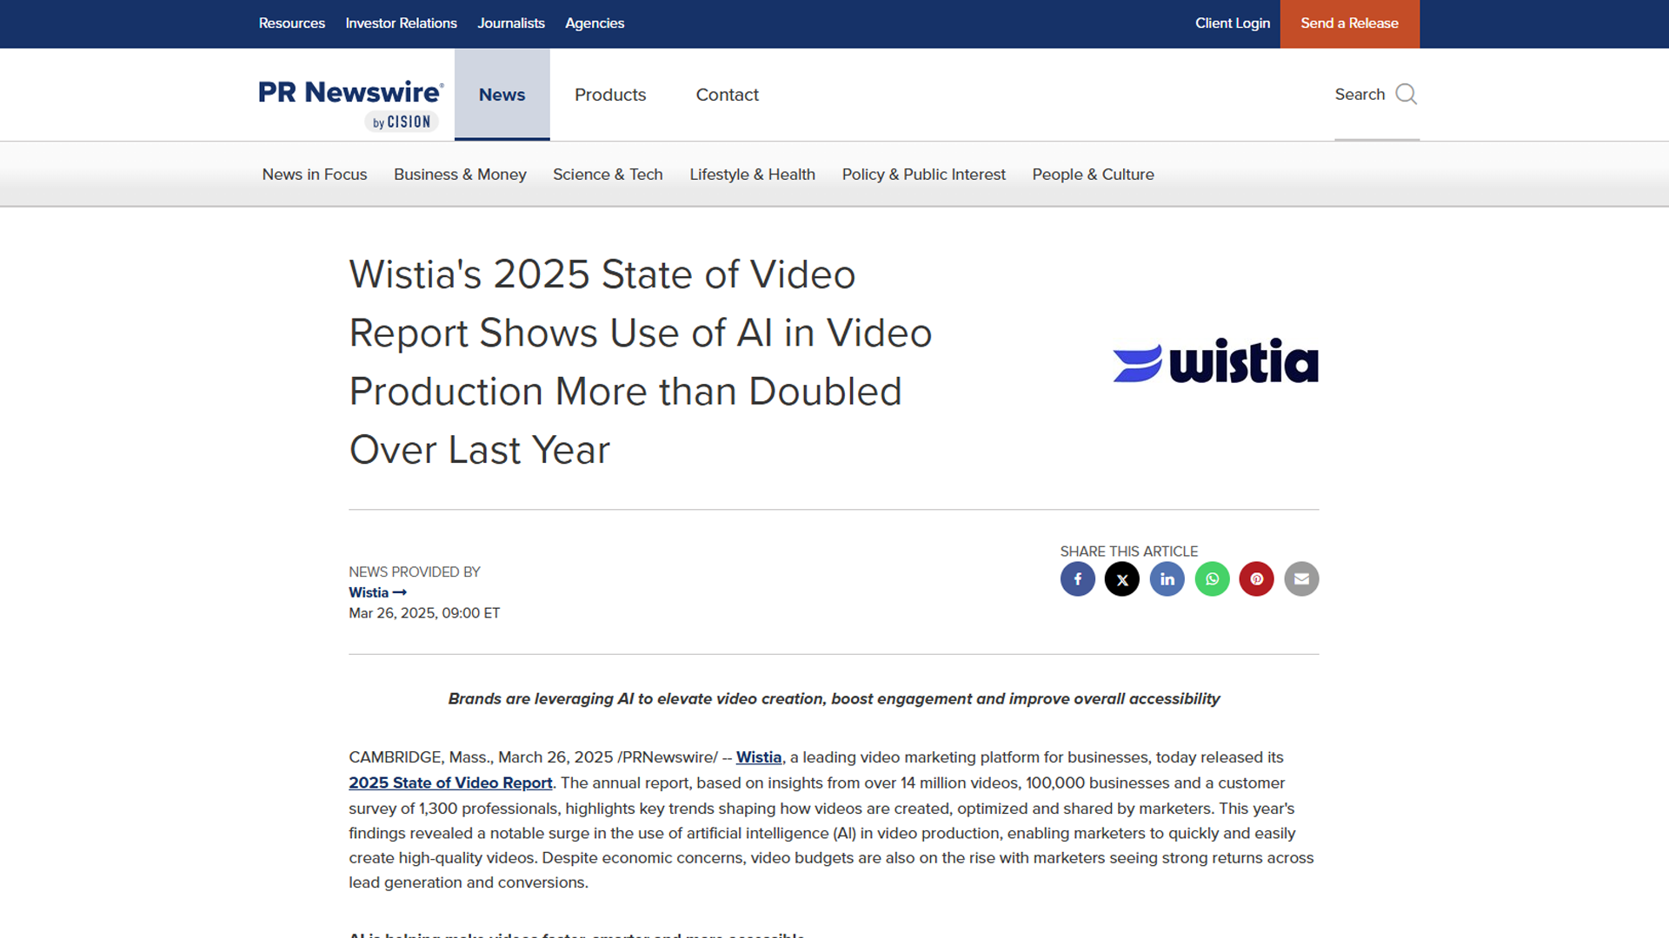Go to Journalists section
Image resolution: width=1669 pixels, height=938 pixels.
tap(511, 23)
